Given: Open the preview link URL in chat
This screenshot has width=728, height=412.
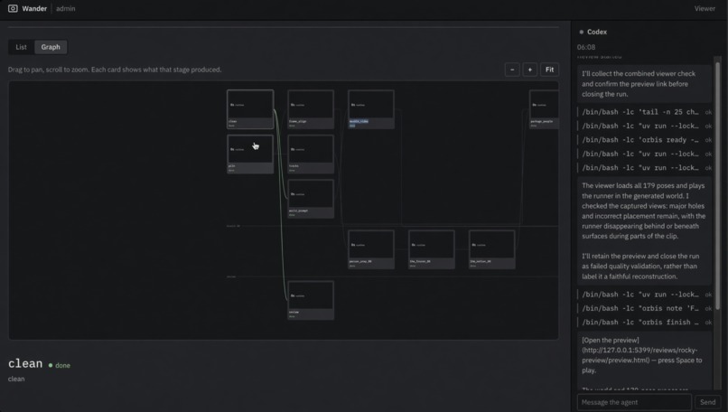Looking at the screenshot, I should (641, 355).
